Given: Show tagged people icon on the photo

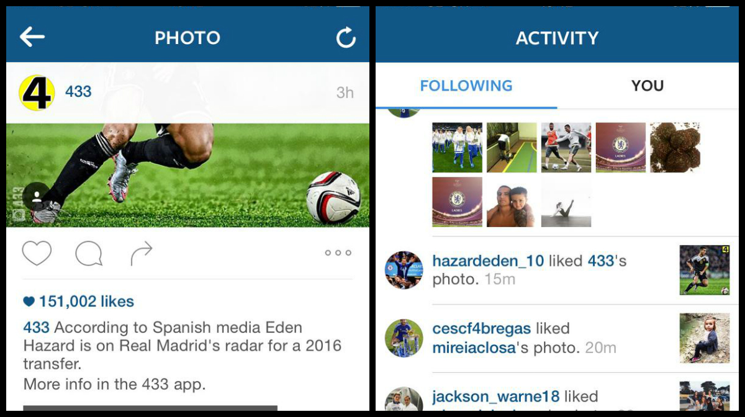Looking at the screenshot, I should tap(37, 196).
